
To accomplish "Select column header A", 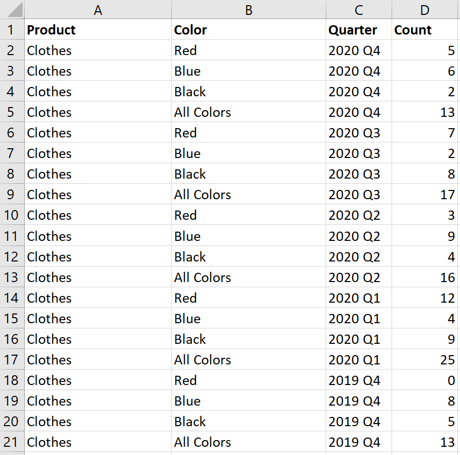I will [x=98, y=10].
